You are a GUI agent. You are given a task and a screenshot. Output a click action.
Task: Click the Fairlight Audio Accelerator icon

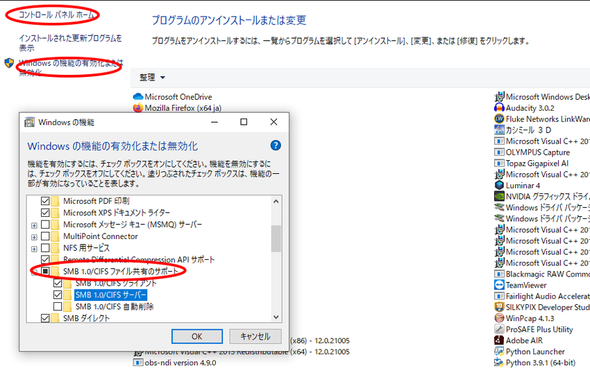[499, 297]
